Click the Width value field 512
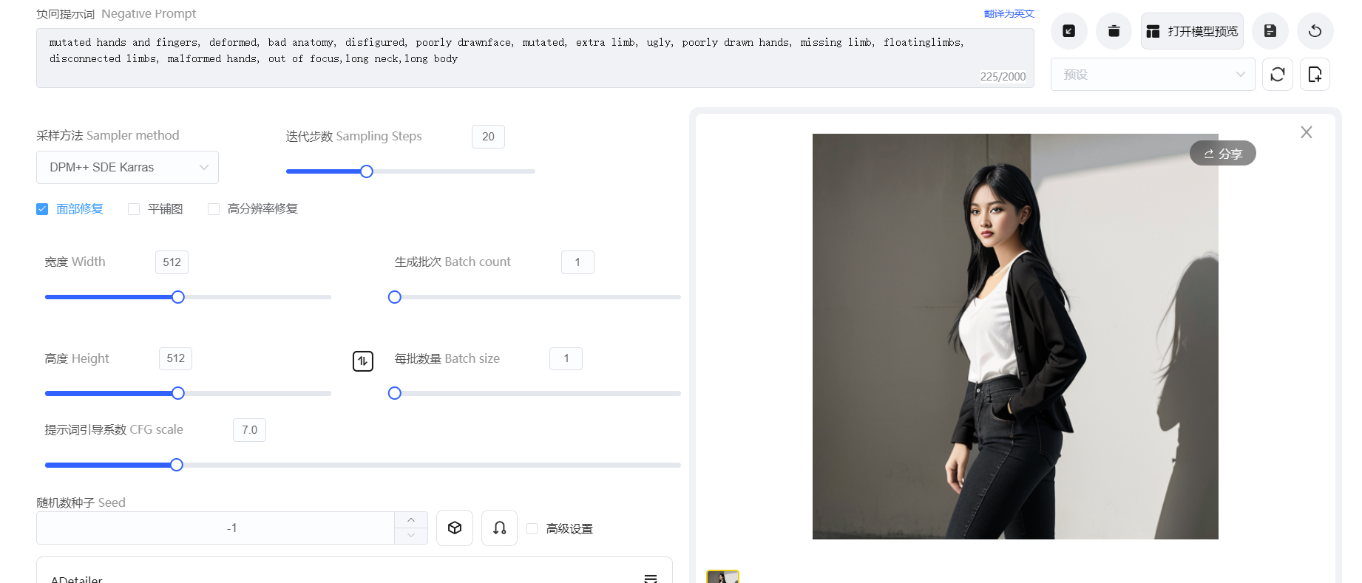The image size is (1362, 583). [x=172, y=262]
